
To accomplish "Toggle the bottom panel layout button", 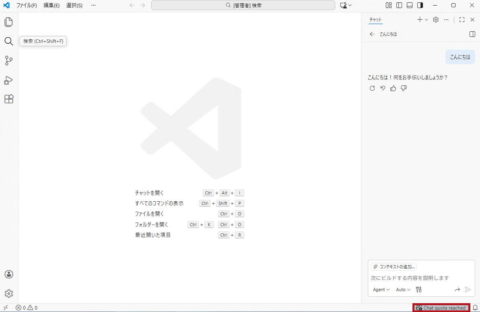I will 410,5.
